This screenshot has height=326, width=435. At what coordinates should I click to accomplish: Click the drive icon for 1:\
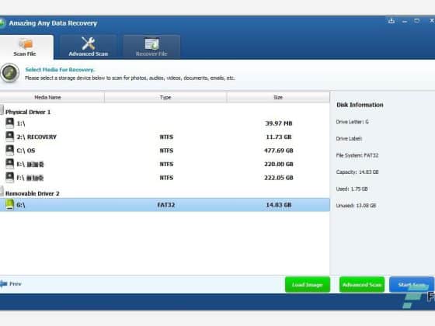click(9, 123)
